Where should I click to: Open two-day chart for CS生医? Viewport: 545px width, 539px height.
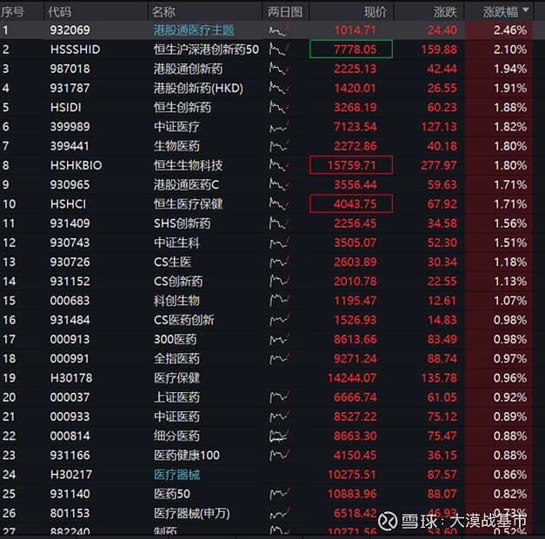pyautogui.click(x=279, y=262)
